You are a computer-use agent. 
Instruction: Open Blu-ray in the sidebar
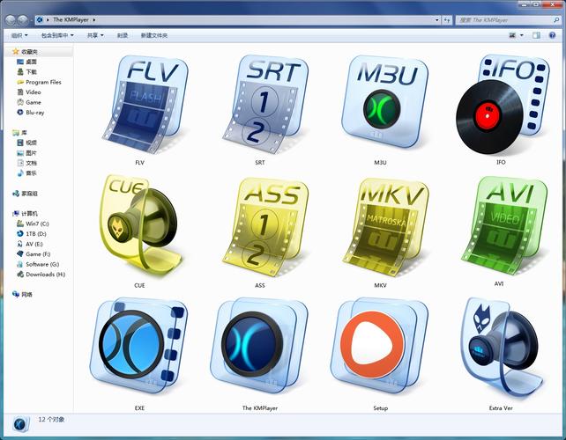point(34,112)
